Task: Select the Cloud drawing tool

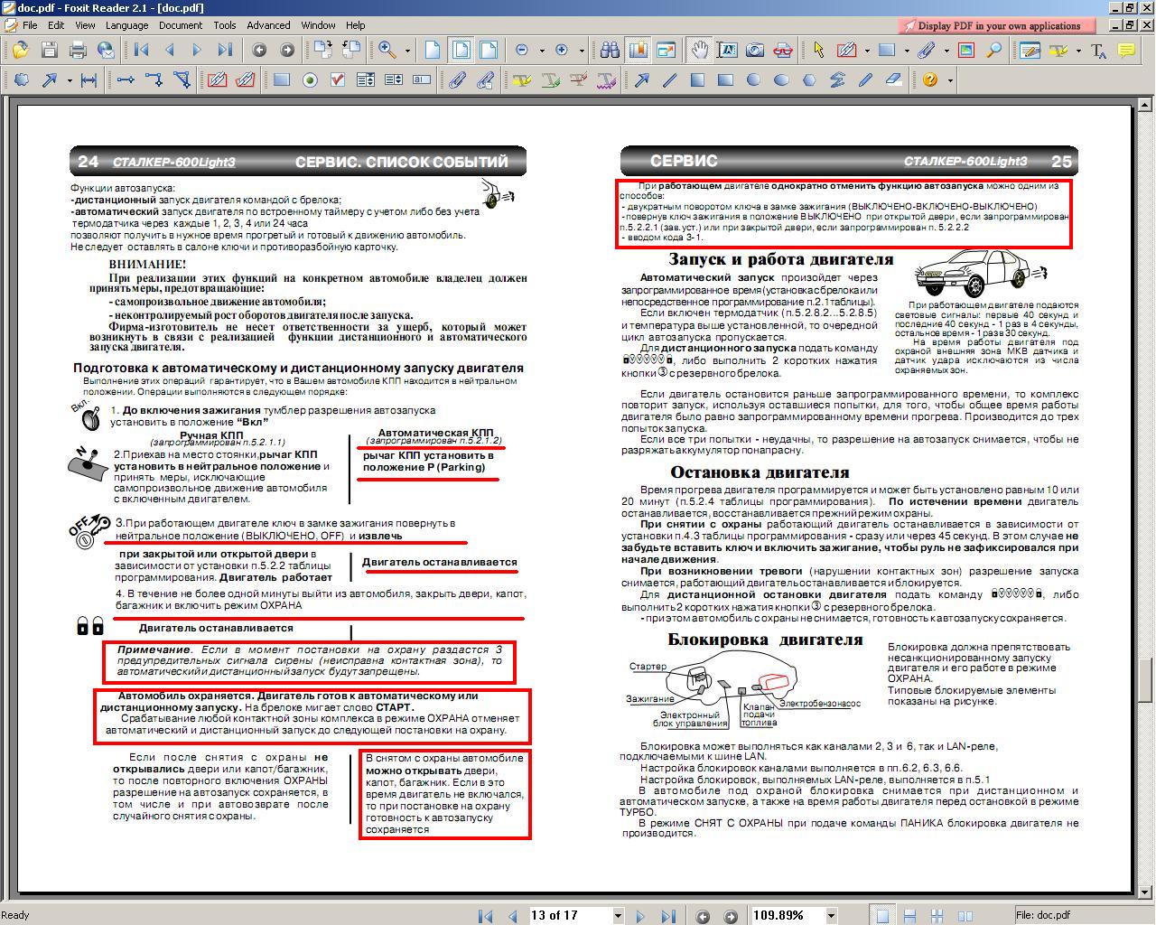Action: point(21,80)
